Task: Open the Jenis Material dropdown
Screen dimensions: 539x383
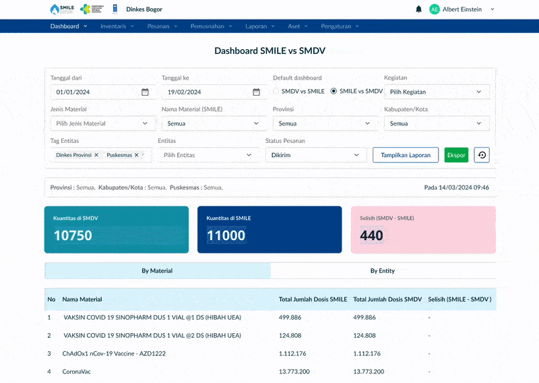Action: [x=103, y=123]
